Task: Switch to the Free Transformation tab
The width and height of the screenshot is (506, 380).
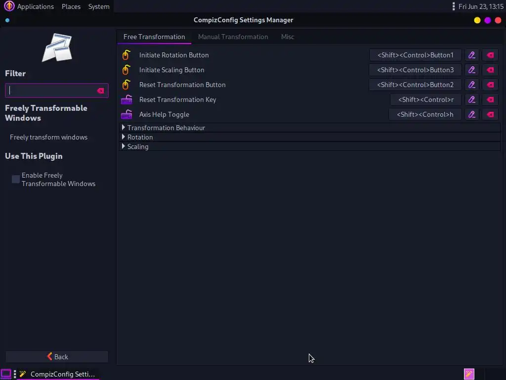Action: coord(154,37)
